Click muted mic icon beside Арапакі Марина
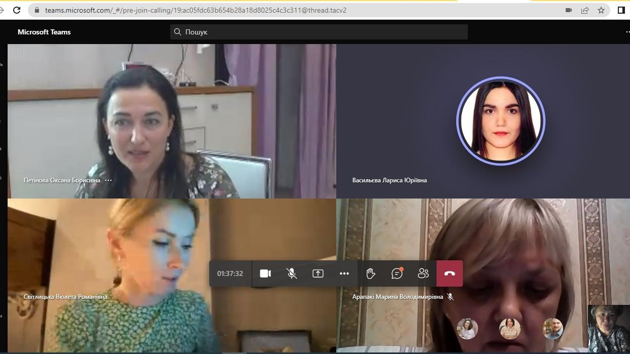This screenshot has height=354, width=630. [450, 297]
